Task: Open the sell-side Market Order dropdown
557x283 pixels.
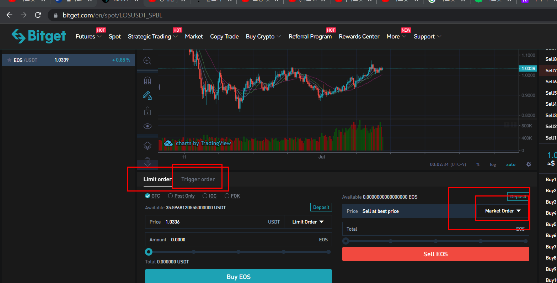Action: (x=502, y=211)
